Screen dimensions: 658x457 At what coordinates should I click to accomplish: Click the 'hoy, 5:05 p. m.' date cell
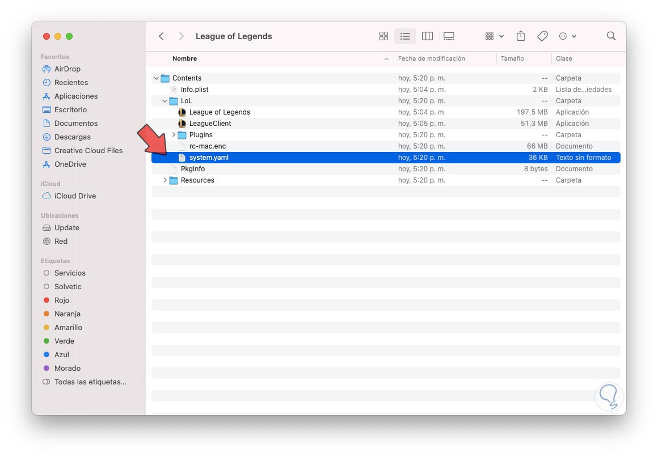[x=421, y=124]
